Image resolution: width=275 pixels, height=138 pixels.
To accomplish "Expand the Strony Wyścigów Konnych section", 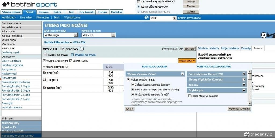I will coord(244,79).
